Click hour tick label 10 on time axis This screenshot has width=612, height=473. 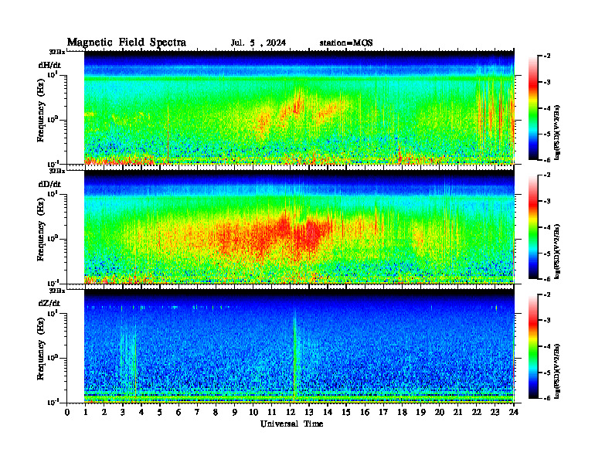[253, 413]
